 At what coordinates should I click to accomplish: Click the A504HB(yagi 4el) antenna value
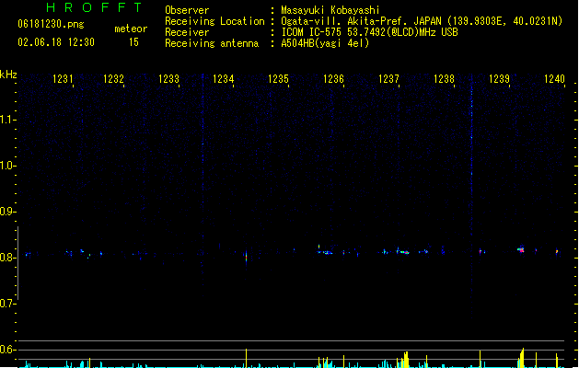[325, 43]
